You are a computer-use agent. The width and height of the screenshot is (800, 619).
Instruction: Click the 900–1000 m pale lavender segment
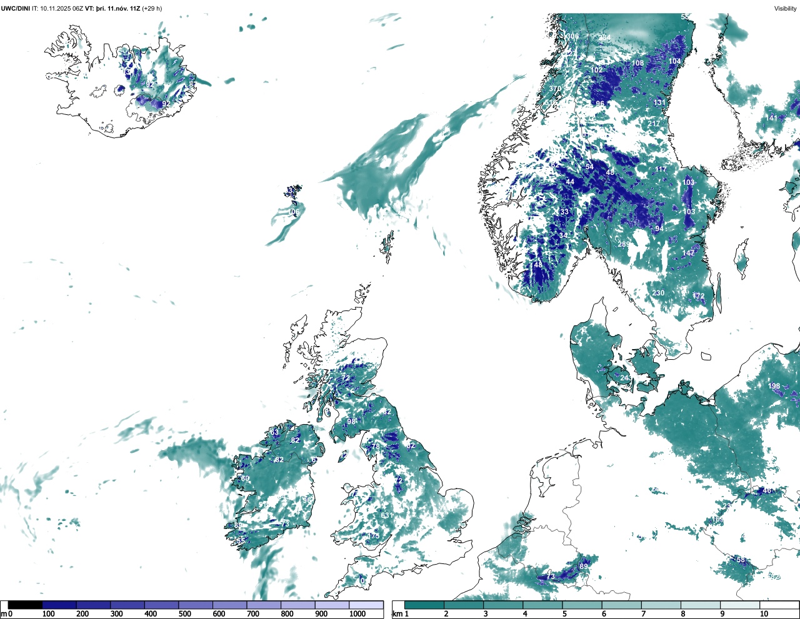point(332,605)
